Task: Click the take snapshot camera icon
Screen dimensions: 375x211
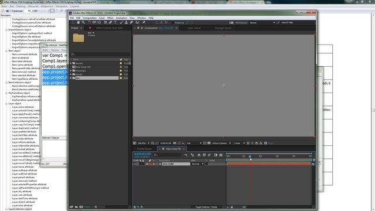Action: pos(175,143)
